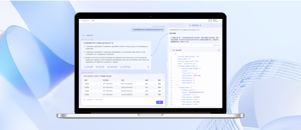This screenshot has width=301, height=130.
Task: Open the admin account dropdown arrow
Action: coord(220,20)
